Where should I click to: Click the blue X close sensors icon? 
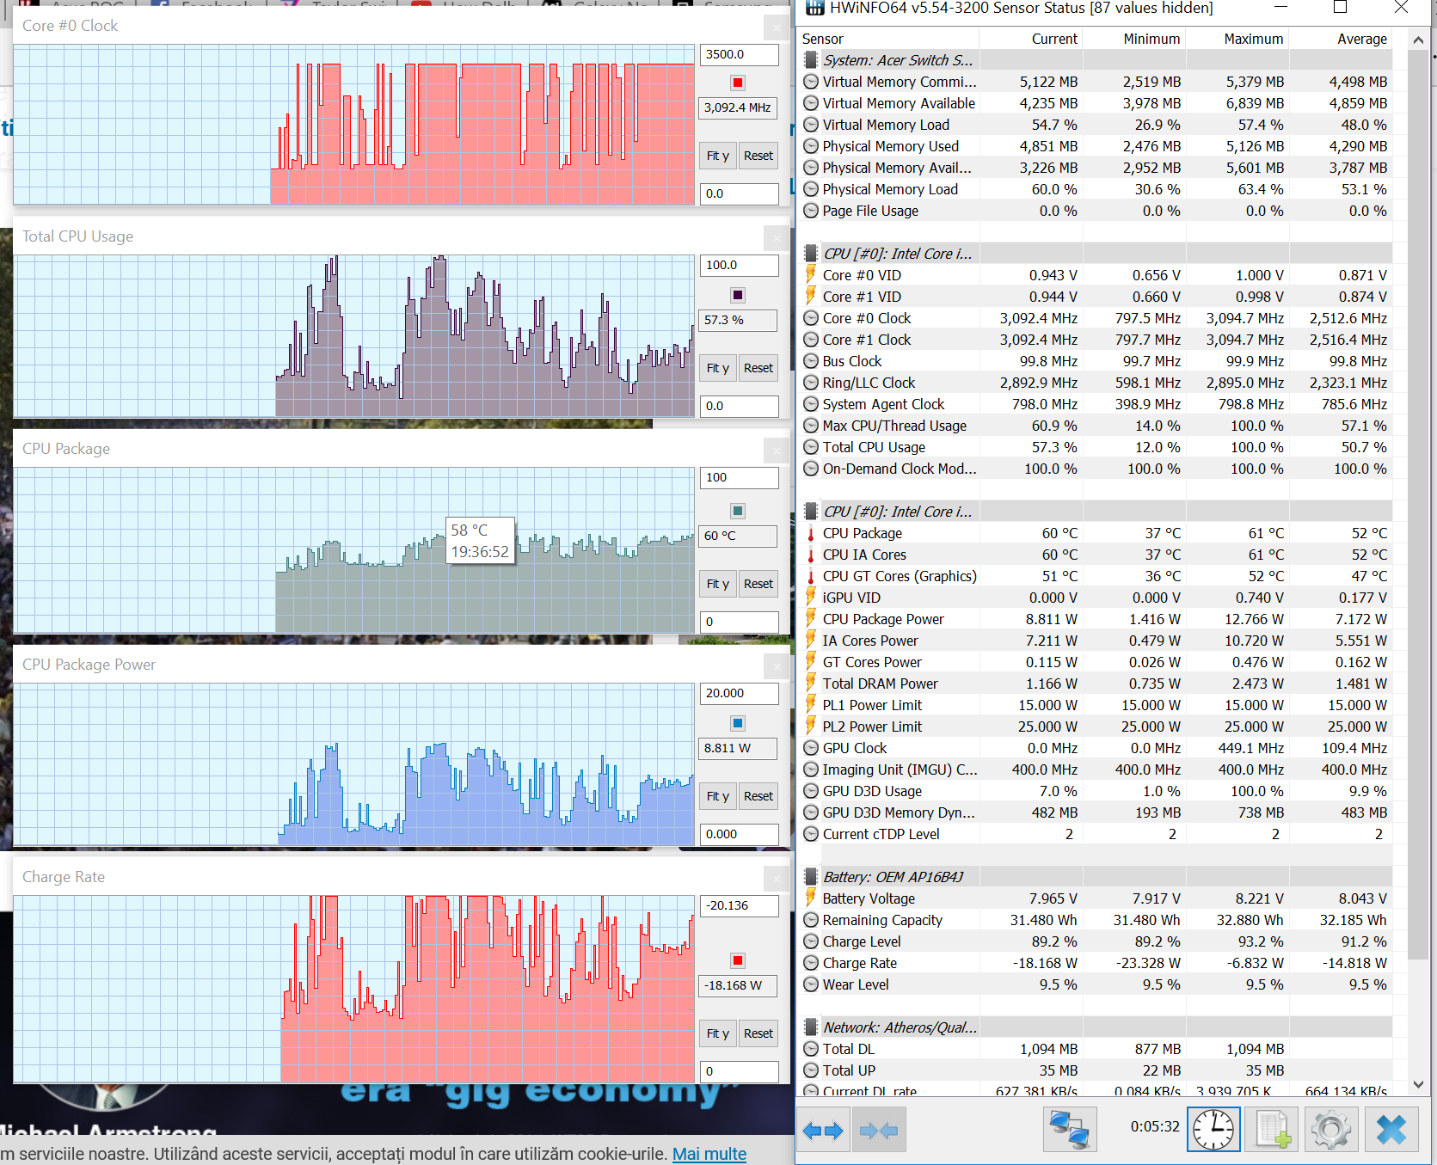click(1391, 1130)
